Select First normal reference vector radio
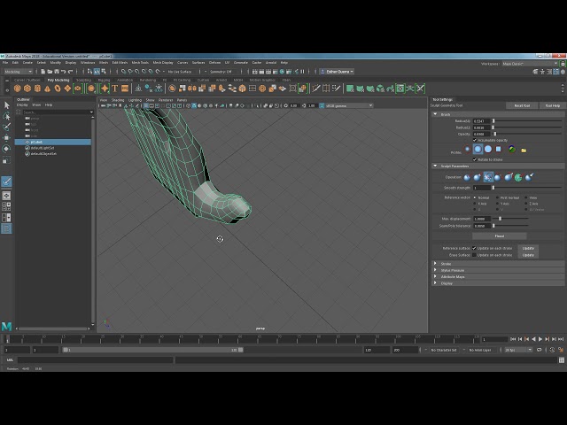 pos(497,197)
